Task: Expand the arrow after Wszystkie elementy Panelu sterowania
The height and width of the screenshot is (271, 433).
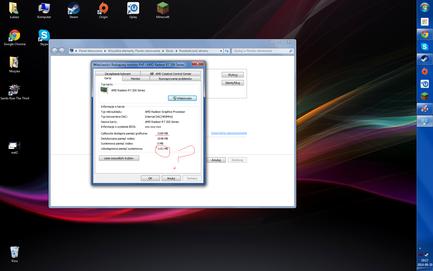Action: point(163,51)
